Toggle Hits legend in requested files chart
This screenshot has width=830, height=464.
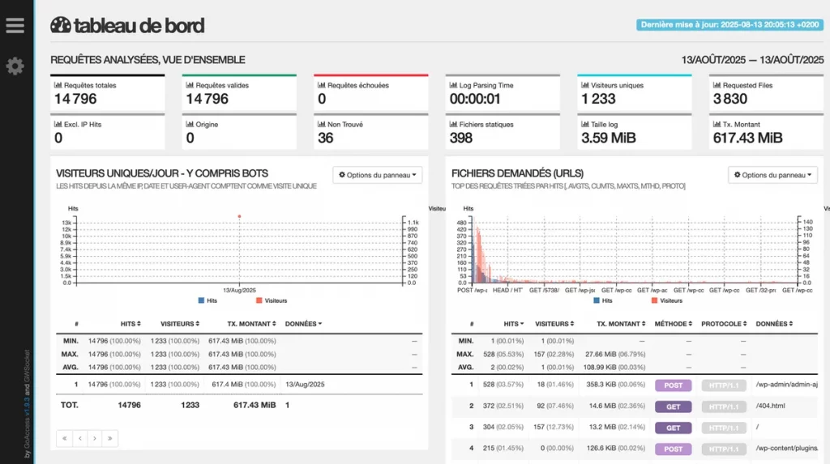pyautogui.click(x=602, y=300)
